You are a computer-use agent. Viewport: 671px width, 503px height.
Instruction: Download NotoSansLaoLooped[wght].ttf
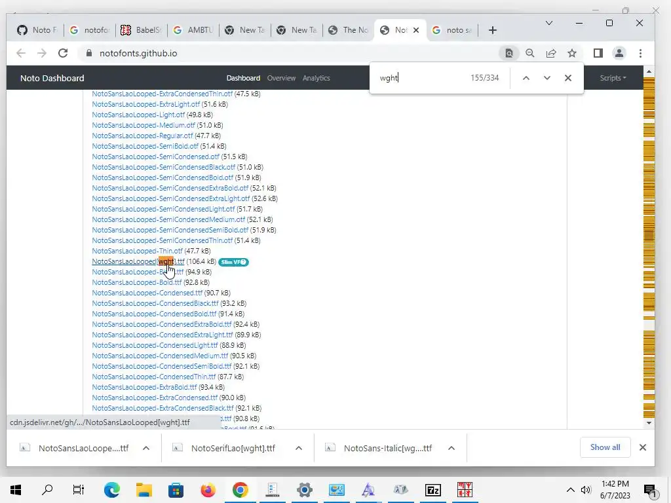click(x=138, y=261)
